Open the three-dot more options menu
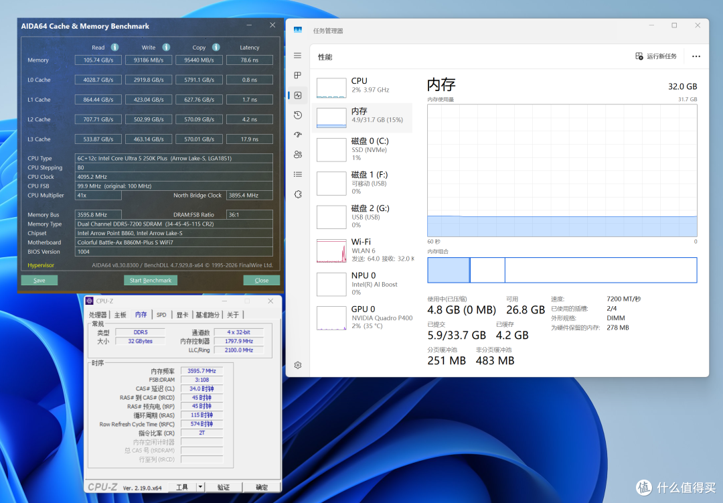Screen dimensions: 723x503 696,56
